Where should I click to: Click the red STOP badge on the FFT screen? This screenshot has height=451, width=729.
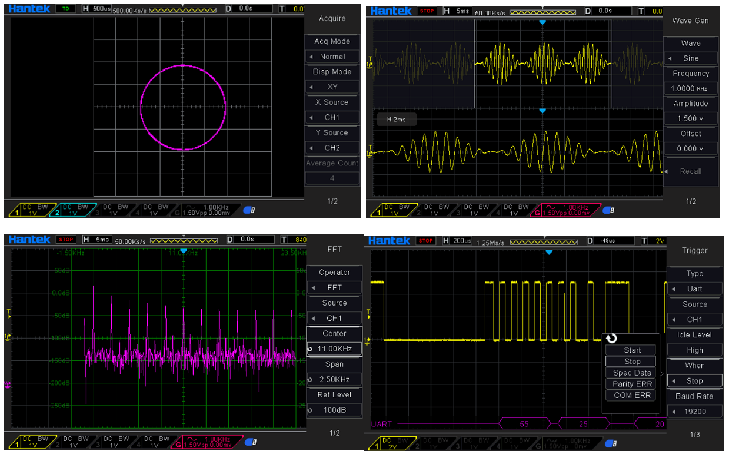coord(66,240)
